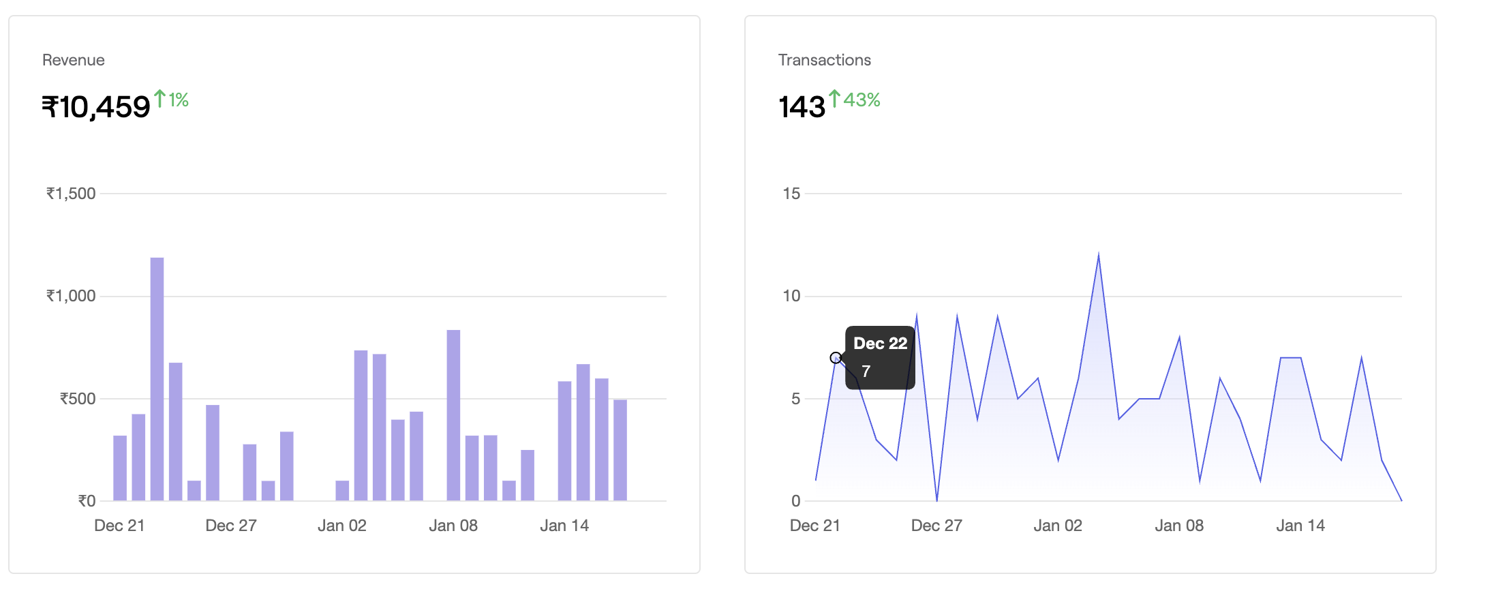
Task: Click Jan 02 label under Transactions chart
Action: click(1058, 526)
